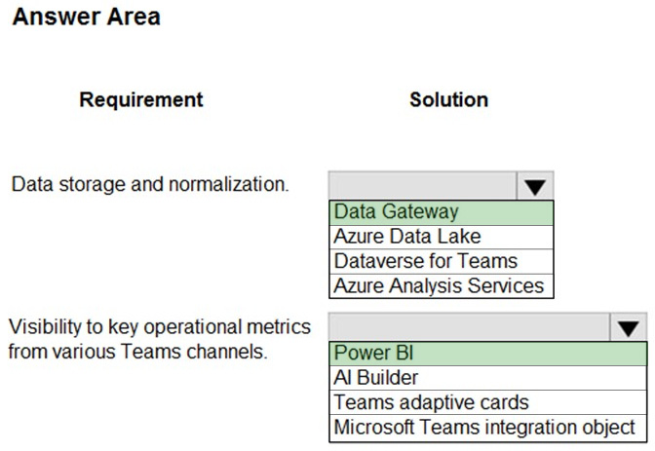This screenshot has height=451, width=655.
Task: Click the Answer Area heading
Action: [x=87, y=18]
